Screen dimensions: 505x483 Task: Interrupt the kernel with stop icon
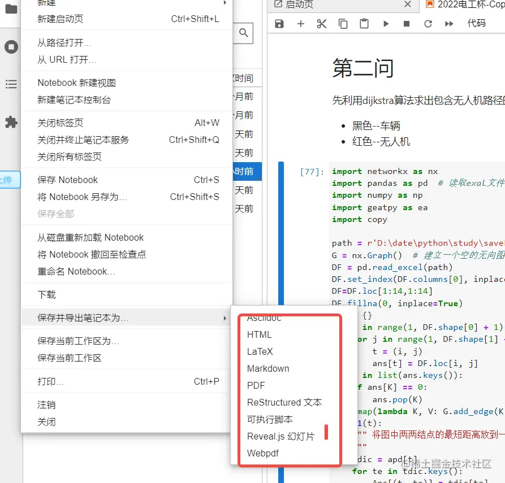[x=408, y=24]
